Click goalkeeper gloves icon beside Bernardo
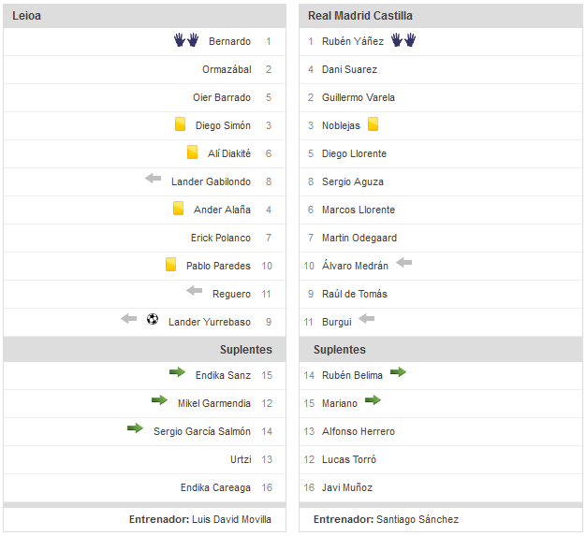The image size is (586, 536). (x=186, y=40)
